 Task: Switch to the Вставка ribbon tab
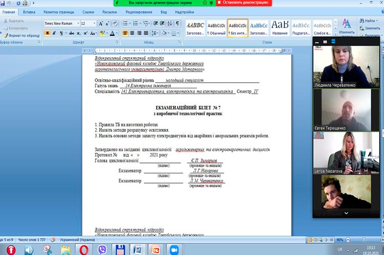pos(29,11)
